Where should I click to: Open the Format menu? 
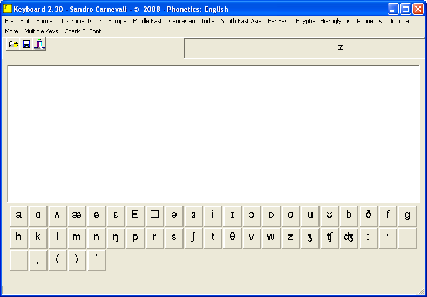coord(45,21)
